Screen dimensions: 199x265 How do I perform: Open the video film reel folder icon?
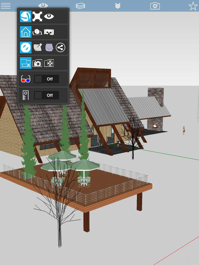coord(49,63)
